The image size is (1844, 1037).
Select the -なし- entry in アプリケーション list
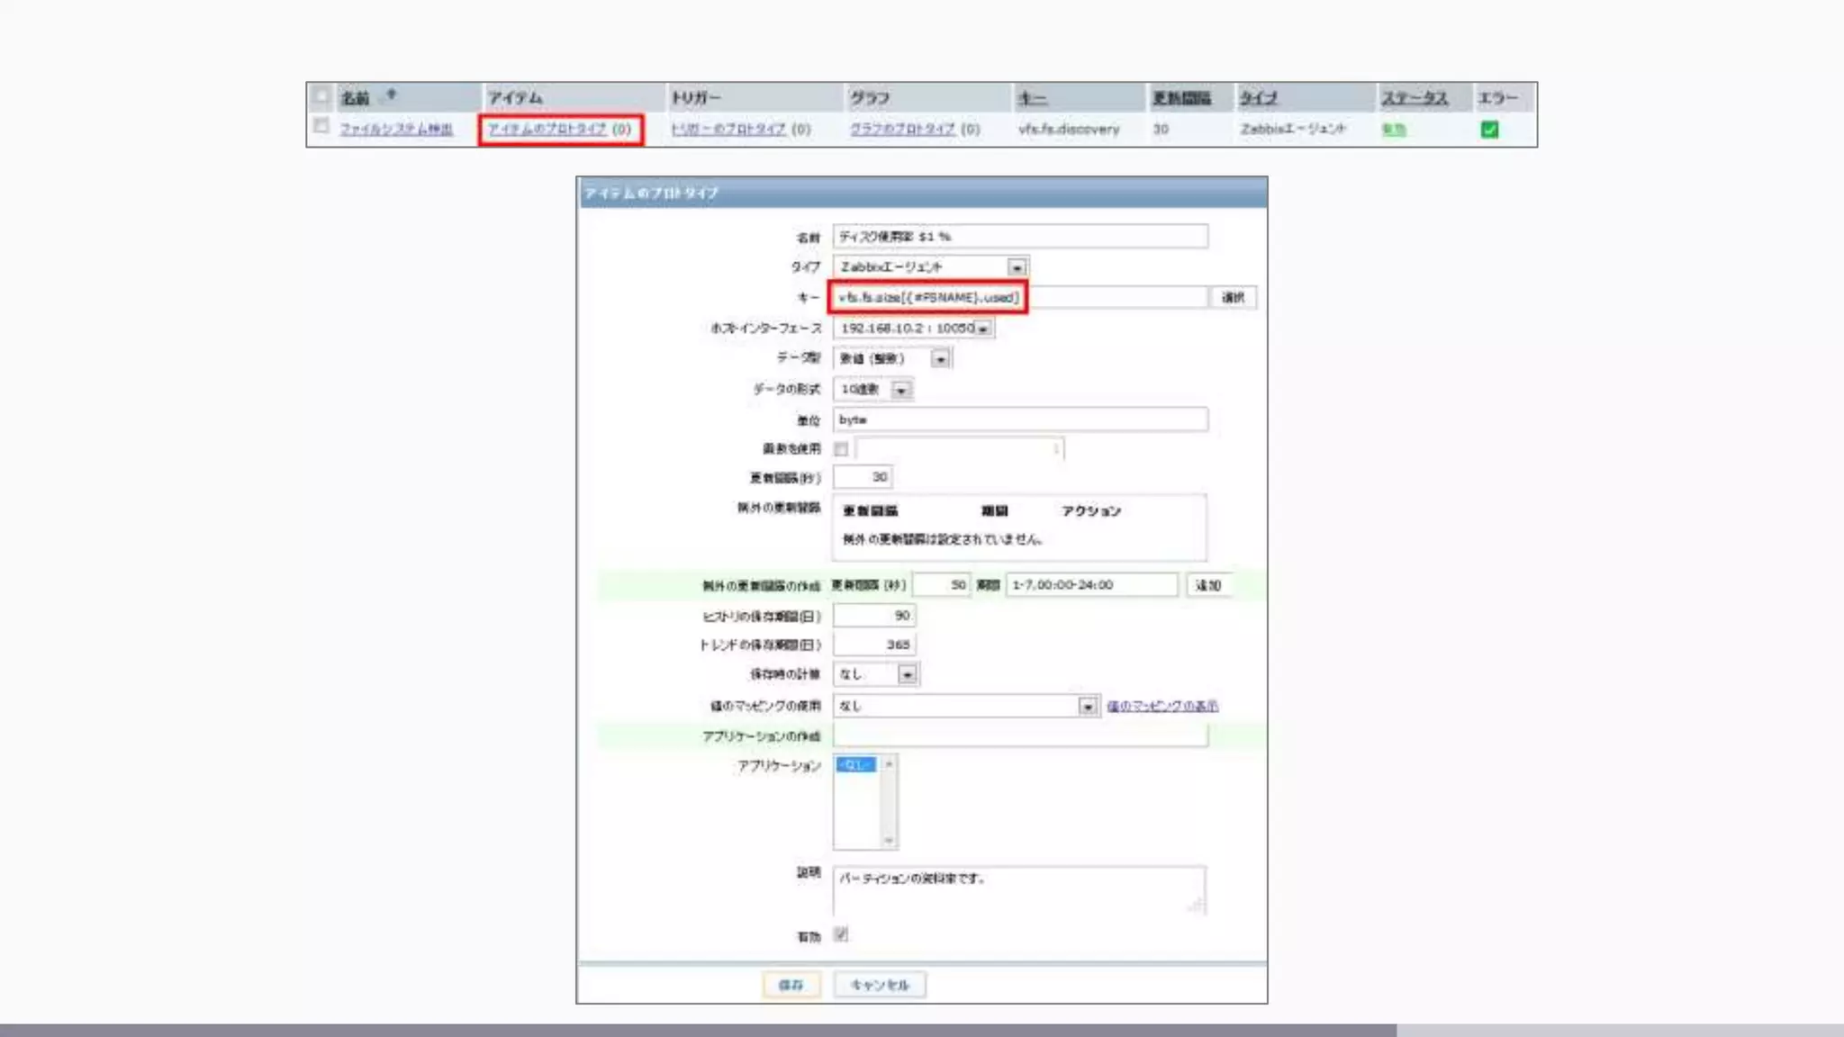click(x=855, y=765)
